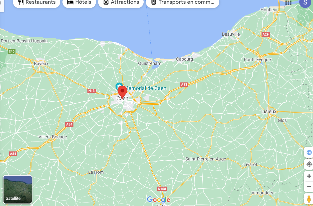Open the account avatar labeled S
Screen dimensions: 313x206
point(305,2)
